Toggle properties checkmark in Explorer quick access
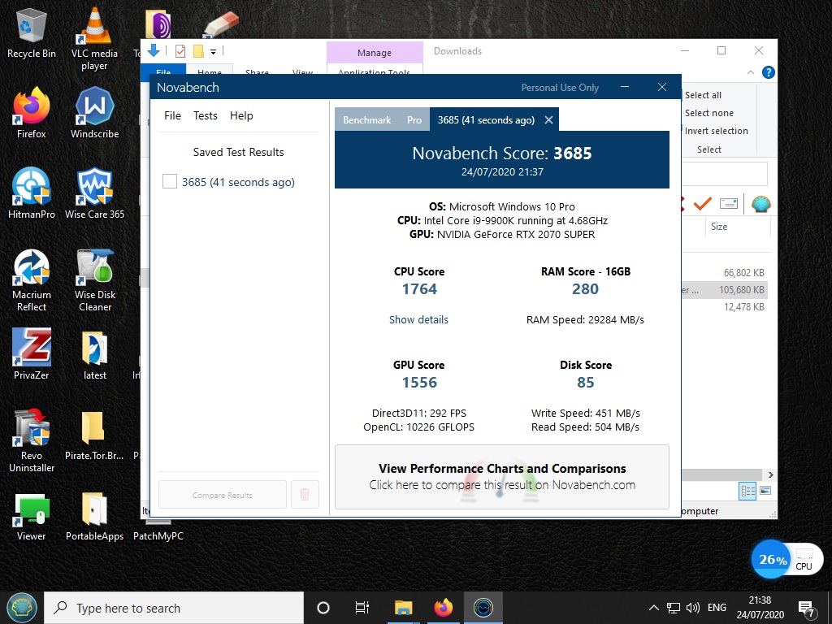832x624 pixels. tap(180, 51)
